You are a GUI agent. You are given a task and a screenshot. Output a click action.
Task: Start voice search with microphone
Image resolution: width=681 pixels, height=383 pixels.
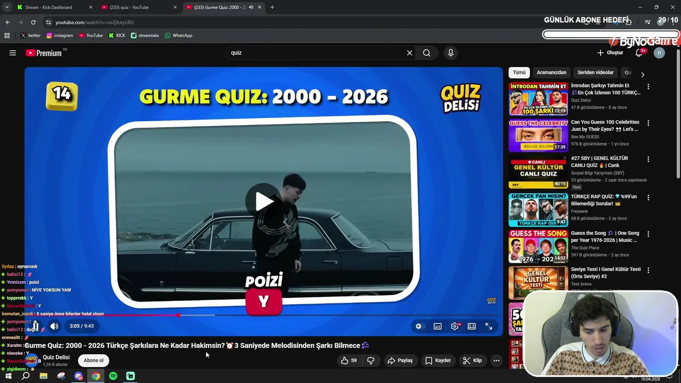pyautogui.click(x=451, y=53)
